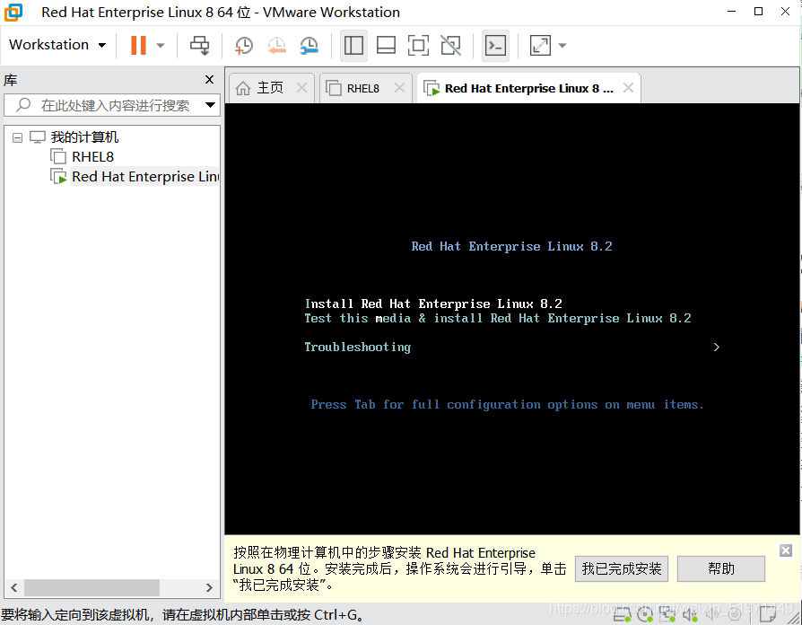Suspend the VM with the orange pause button
802x625 pixels.
pyautogui.click(x=138, y=45)
